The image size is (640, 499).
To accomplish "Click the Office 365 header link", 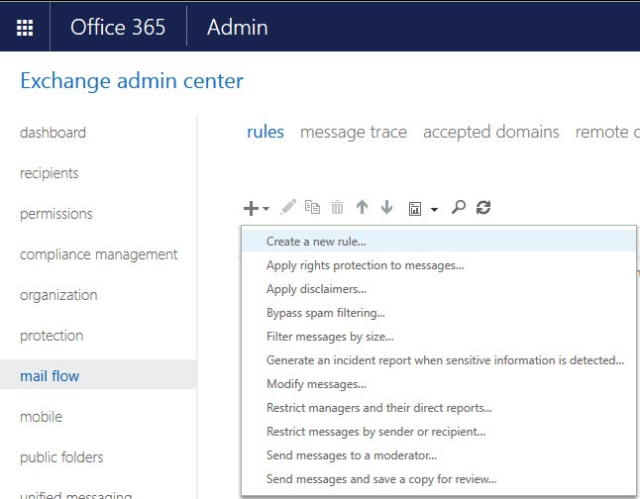I will pos(118,28).
